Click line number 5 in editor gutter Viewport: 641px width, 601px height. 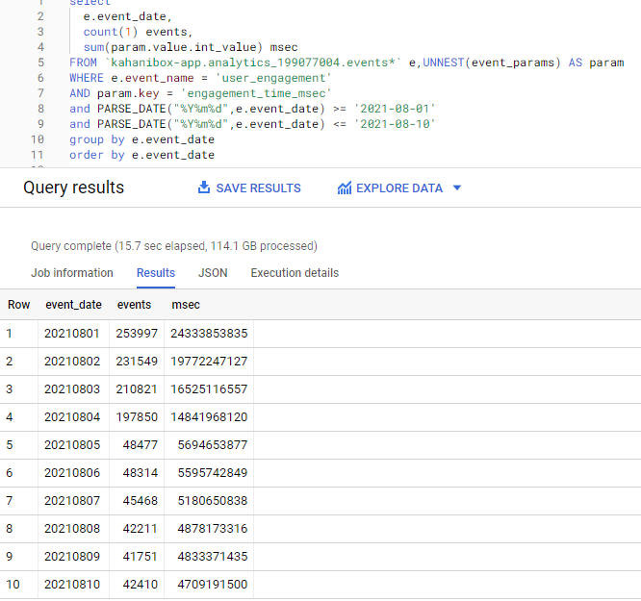pyautogui.click(x=40, y=63)
